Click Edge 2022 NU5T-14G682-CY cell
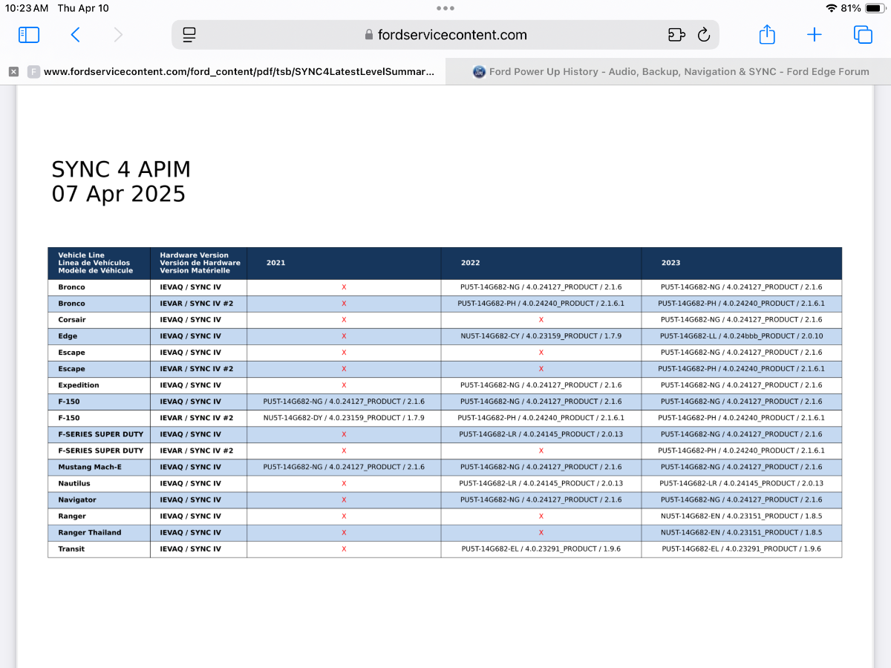The width and height of the screenshot is (891, 668). tap(541, 336)
